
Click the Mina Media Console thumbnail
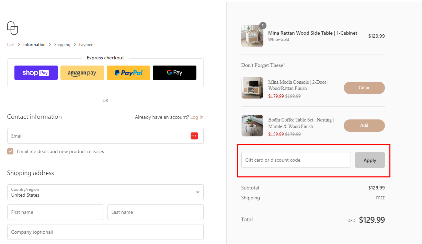pyautogui.click(x=252, y=88)
